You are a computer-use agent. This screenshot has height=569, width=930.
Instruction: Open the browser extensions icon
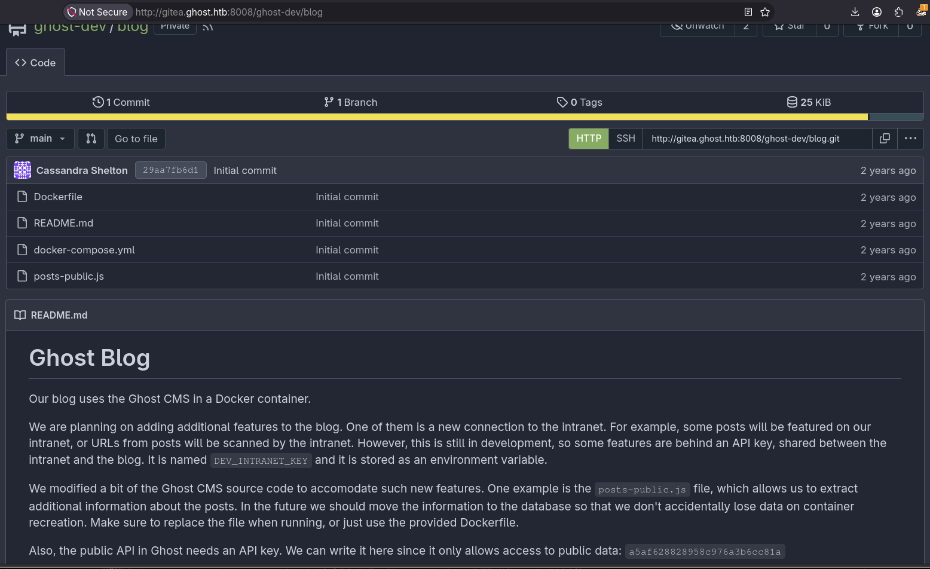[x=898, y=12]
